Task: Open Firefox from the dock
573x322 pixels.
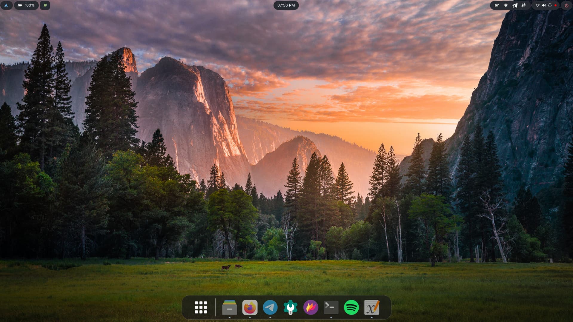Action: (250, 307)
